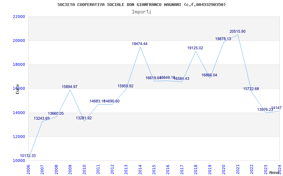Click y-axis tick label 14000

(19, 113)
